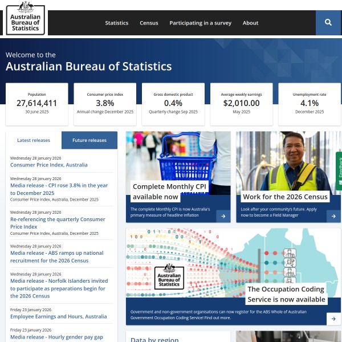Click arrow on Occupation Coding Service banner
This screenshot has height=342, width=342.
(333, 319)
